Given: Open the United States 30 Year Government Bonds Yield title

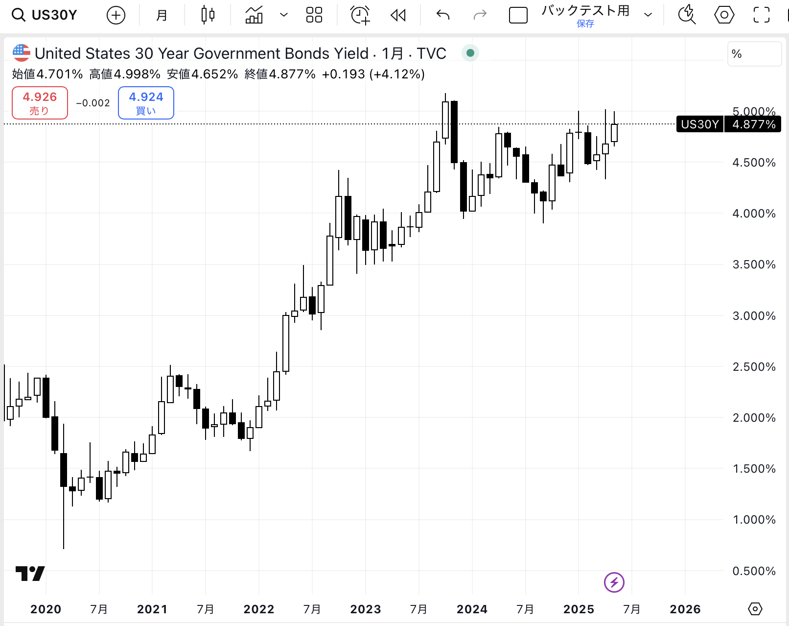Looking at the screenshot, I should click(201, 53).
